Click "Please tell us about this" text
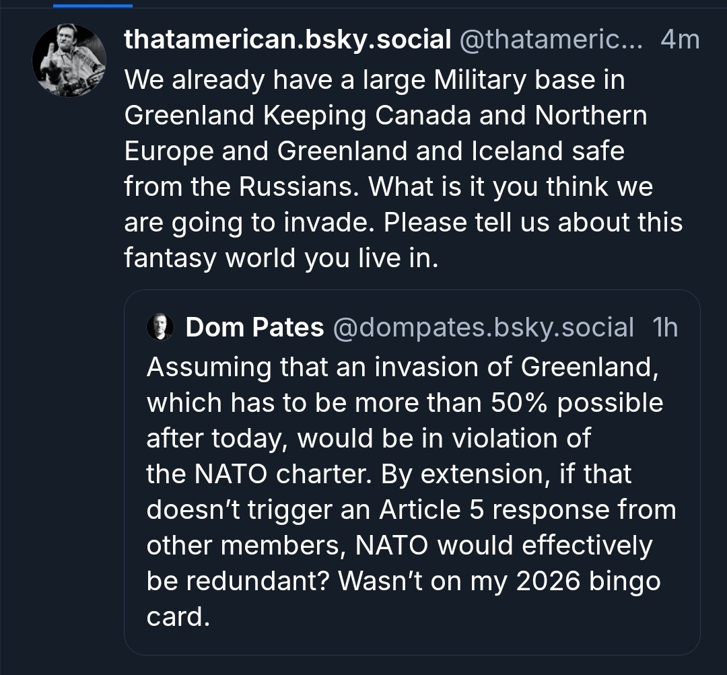Viewport: 727px width, 675px height. [x=532, y=223]
